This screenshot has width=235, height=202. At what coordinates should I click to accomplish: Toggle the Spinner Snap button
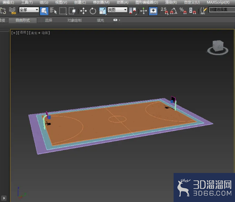point(192,11)
